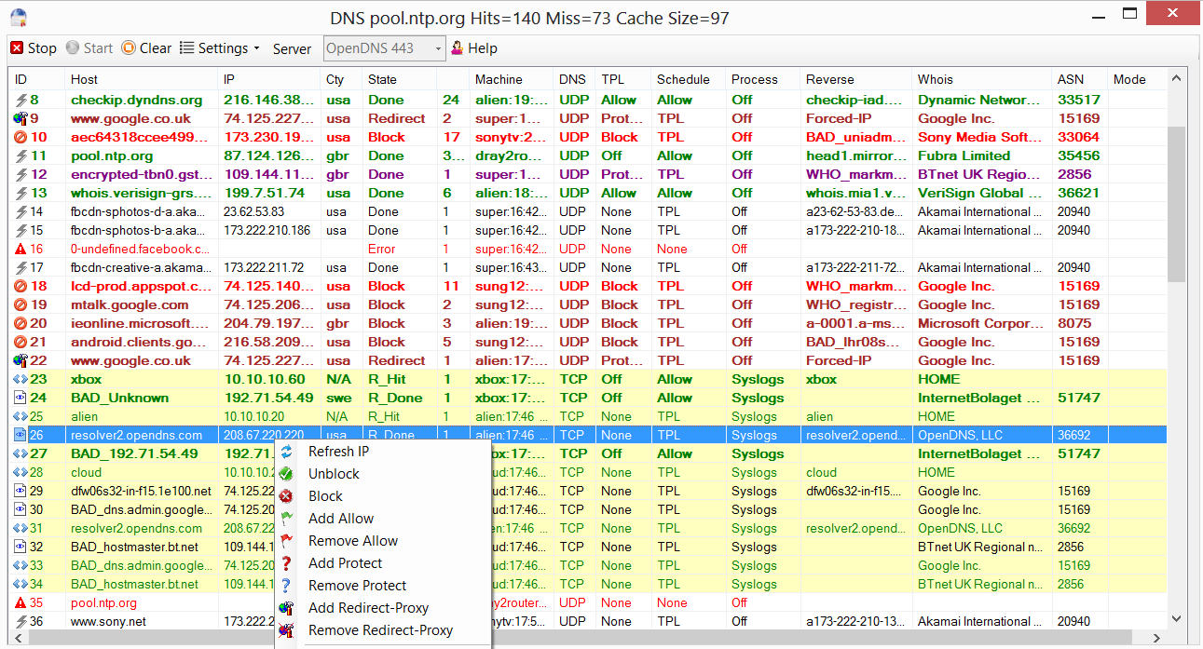The height and width of the screenshot is (649, 1203).
Task: Sort by the IP column header
Action: click(x=269, y=79)
